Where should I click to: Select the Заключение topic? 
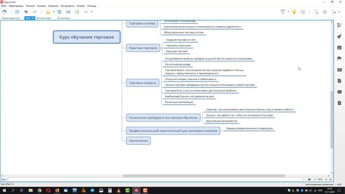139,141
